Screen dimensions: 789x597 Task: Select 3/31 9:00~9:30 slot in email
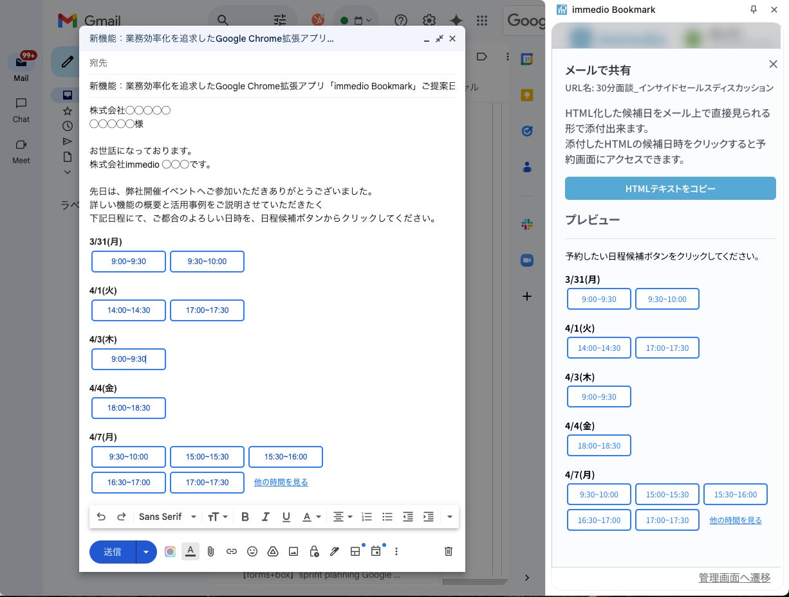(x=129, y=262)
